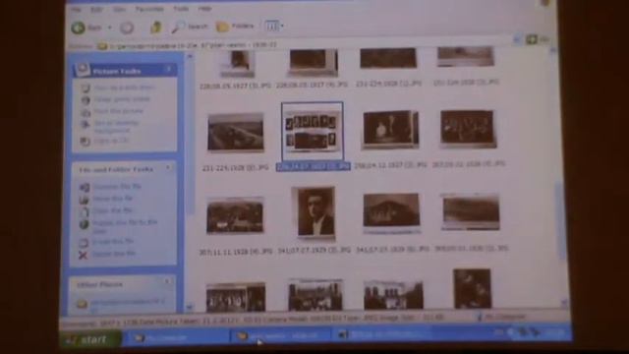Viewport: 629px width, 354px height.
Task: Click the E-mail this file icon
Action: 83,243
